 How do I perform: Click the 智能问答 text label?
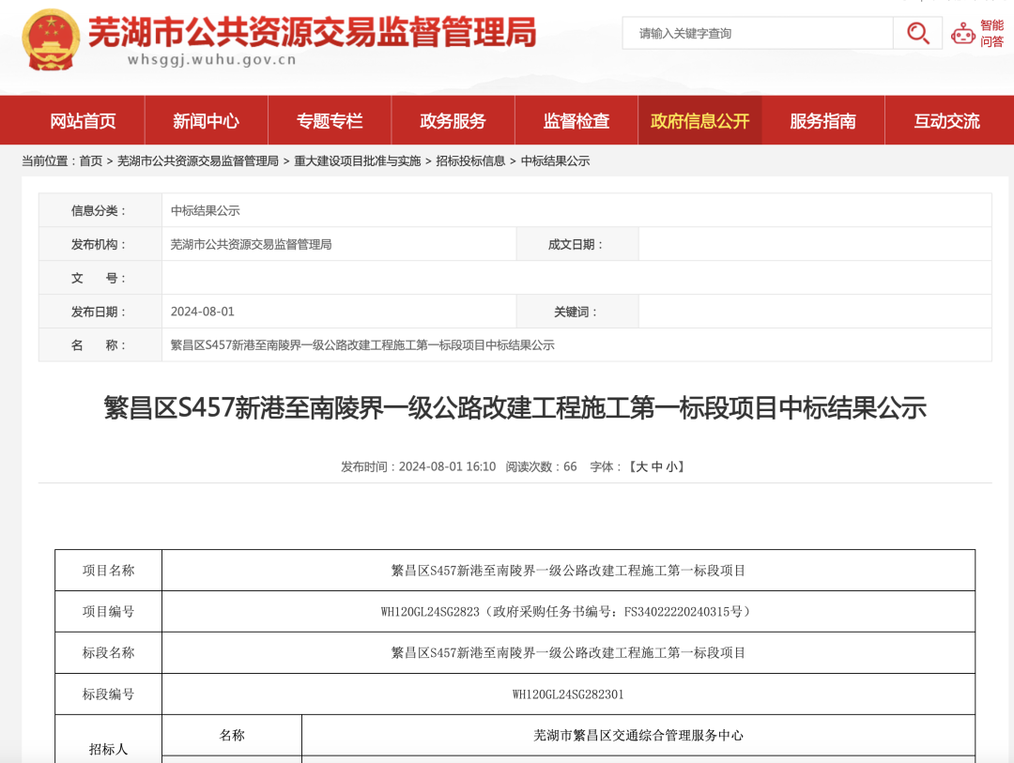tap(992, 33)
